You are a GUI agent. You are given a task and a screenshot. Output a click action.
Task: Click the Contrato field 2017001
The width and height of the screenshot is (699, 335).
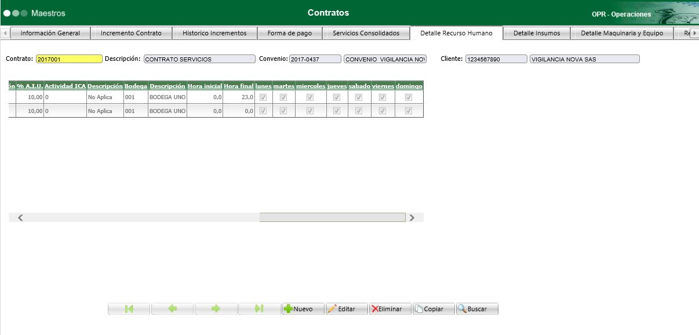coord(69,59)
